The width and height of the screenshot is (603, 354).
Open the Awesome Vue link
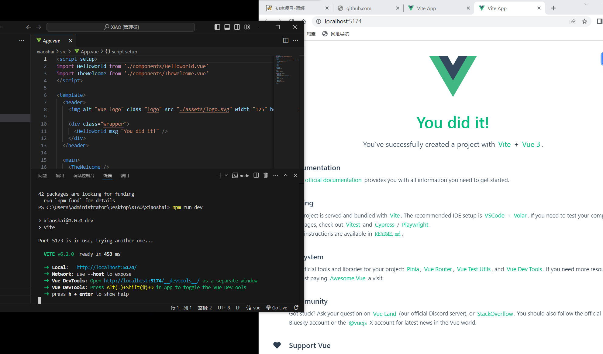point(348,278)
